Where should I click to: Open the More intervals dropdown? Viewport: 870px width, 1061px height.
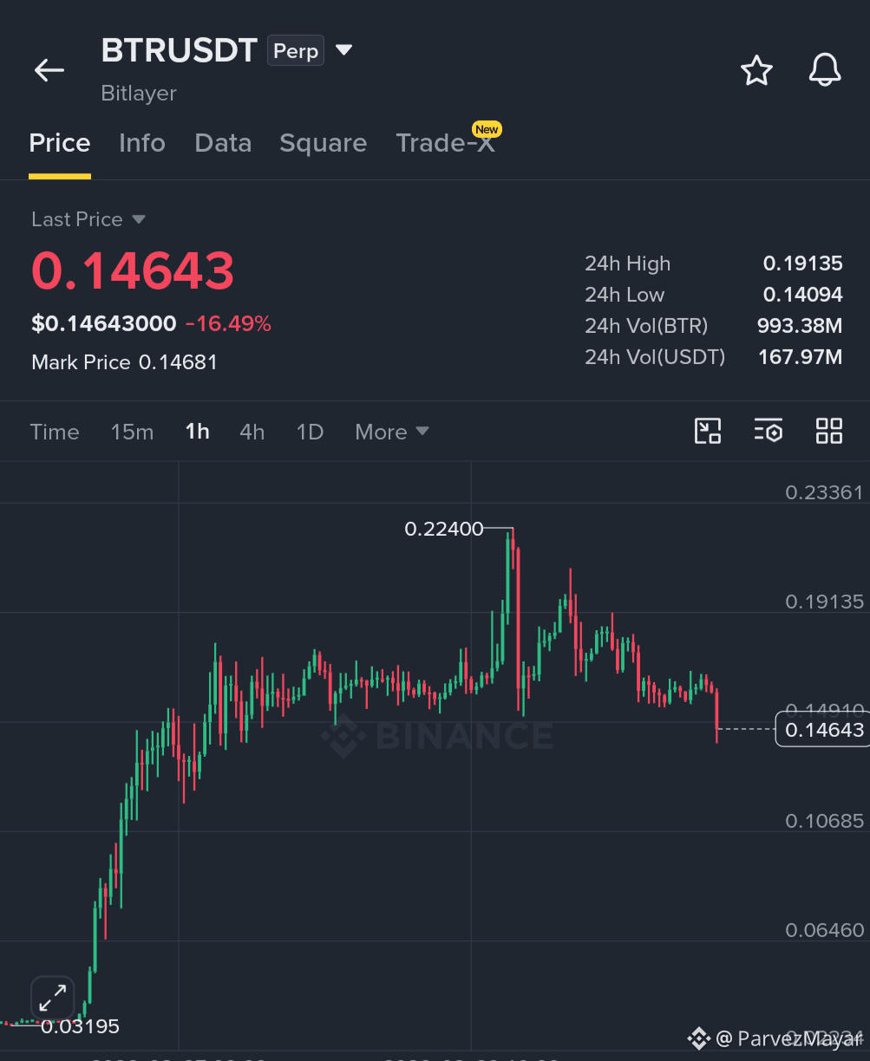pyautogui.click(x=392, y=432)
